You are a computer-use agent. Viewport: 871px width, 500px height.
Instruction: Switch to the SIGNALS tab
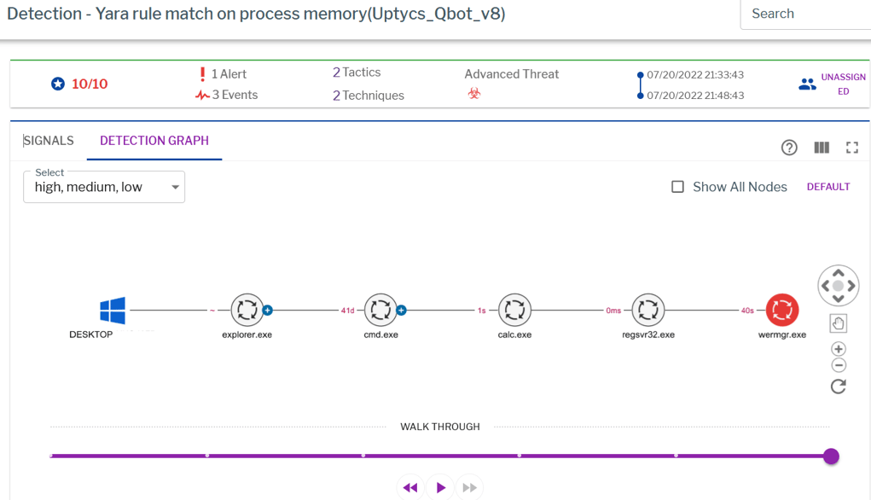tap(49, 141)
